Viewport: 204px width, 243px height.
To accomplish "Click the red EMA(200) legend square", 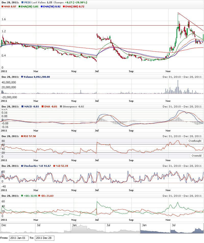I will pos(64,6).
